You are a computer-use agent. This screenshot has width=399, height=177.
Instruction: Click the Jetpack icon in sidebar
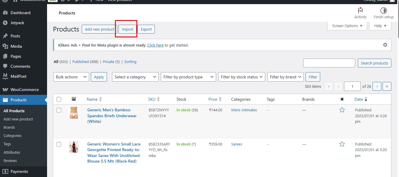5,23
